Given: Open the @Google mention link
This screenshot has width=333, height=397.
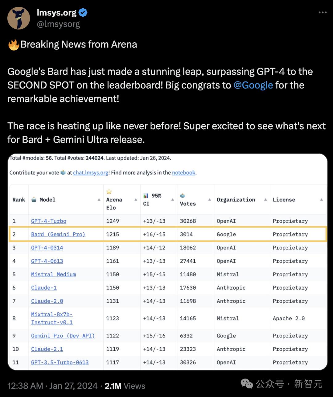Looking at the screenshot, I should click(x=253, y=85).
